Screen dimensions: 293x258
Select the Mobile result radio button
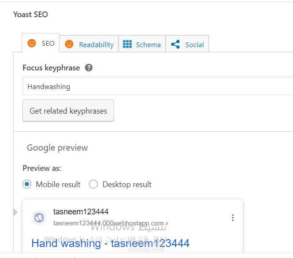pyautogui.click(x=27, y=184)
